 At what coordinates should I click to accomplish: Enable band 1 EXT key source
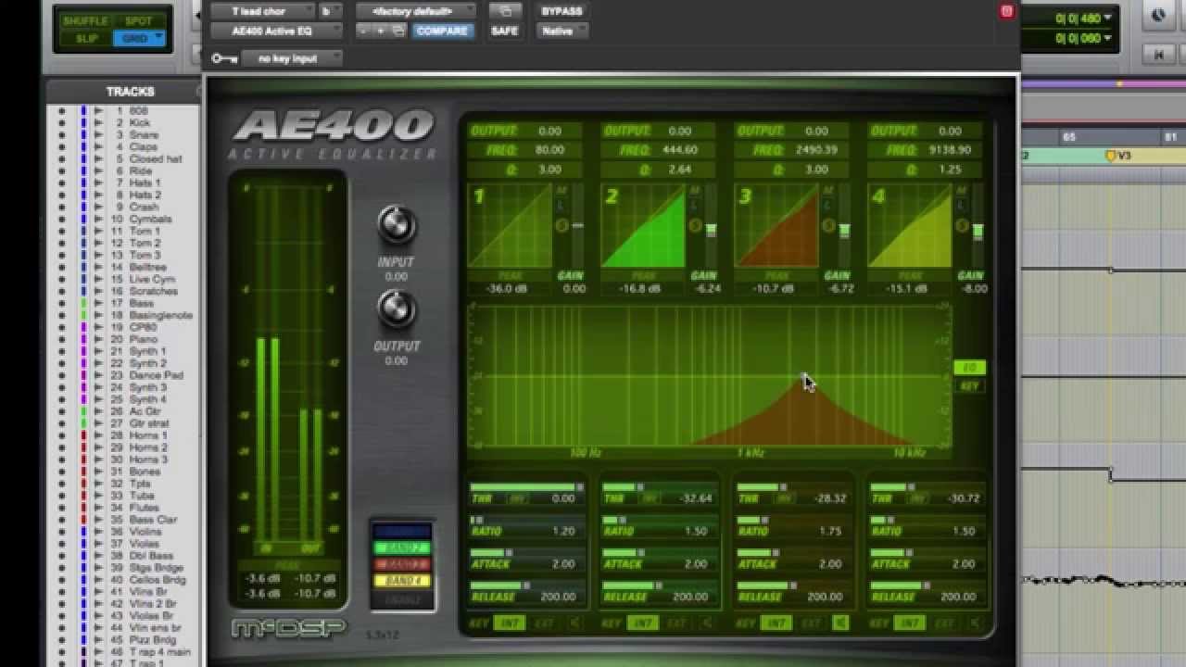coord(543,623)
